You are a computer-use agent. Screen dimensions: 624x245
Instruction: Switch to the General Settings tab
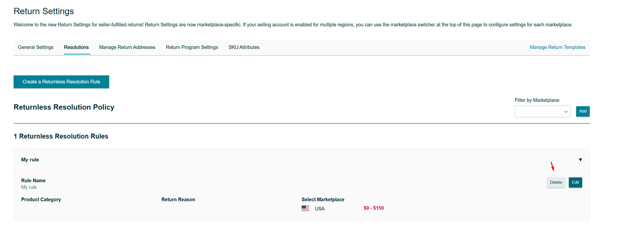tap(36, 47)
